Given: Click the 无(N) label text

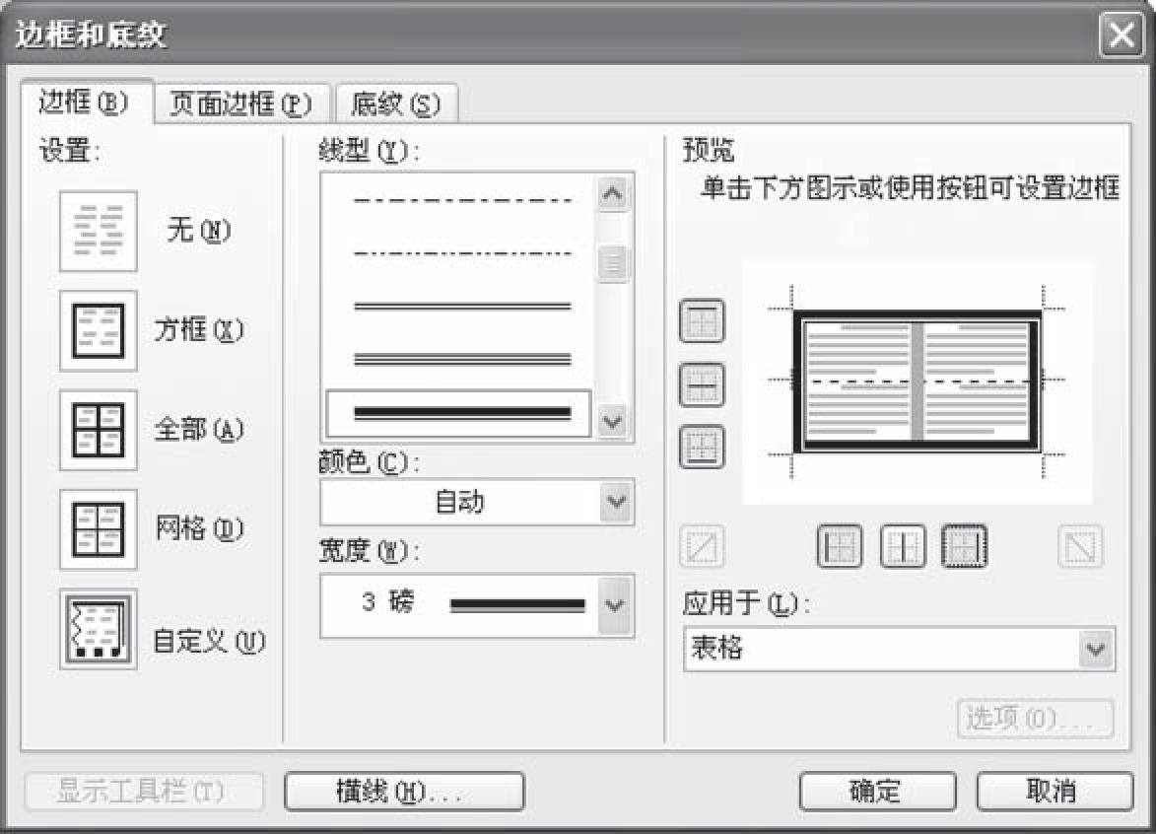Looking at the screenshot, I should (199, 231).
